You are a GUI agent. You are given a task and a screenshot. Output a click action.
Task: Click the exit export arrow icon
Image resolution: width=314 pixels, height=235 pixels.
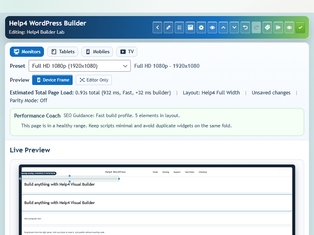point(278,27)
